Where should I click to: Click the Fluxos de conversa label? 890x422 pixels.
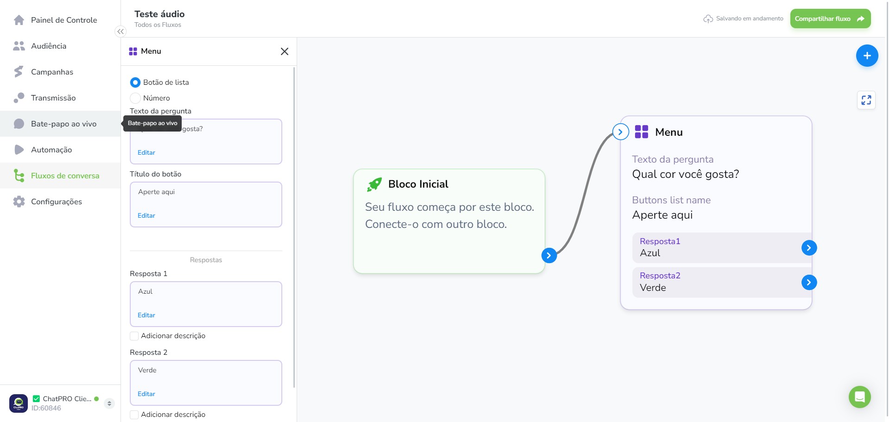tap(65, 176)
